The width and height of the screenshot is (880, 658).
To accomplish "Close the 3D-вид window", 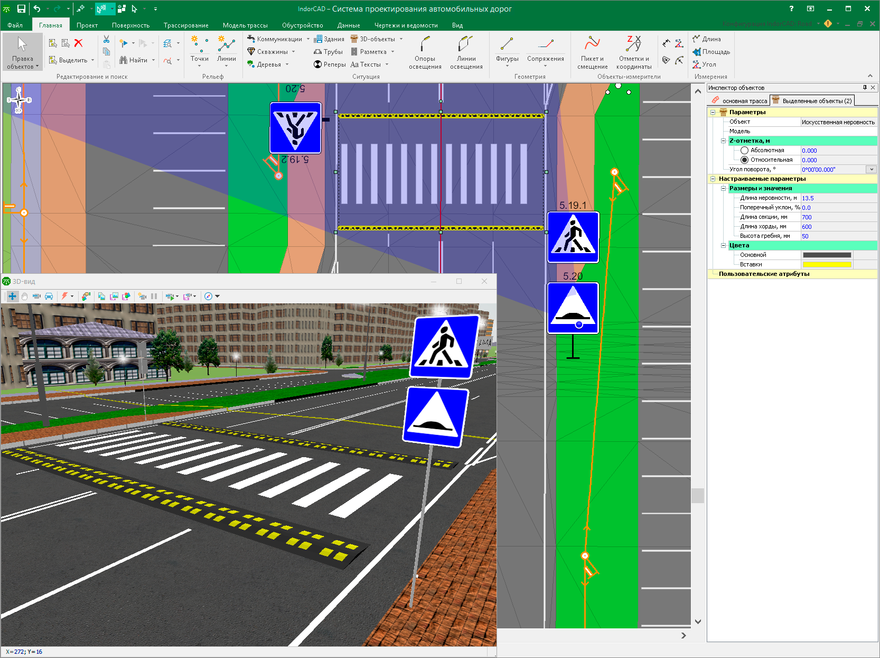I will (x=484, y=281).
